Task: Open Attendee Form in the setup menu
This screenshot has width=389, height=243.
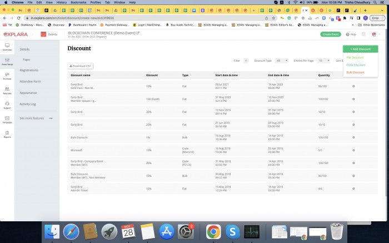Action: [x=30, y=81]
